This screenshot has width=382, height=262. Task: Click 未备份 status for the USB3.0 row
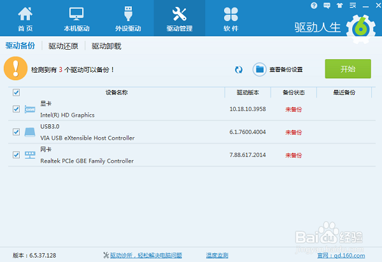294,133
